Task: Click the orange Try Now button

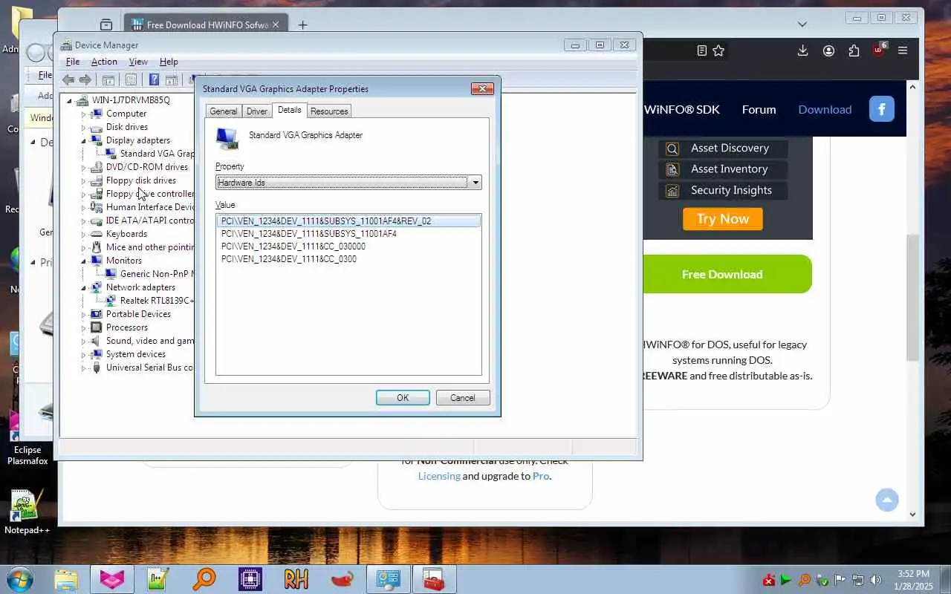Action: pyautogui.click(x=723, y=219)
